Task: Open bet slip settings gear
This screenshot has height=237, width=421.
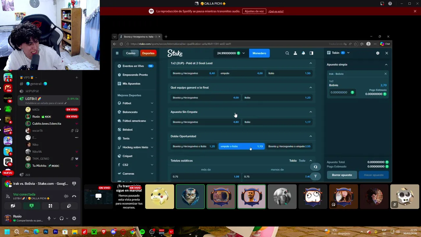Action: click(x=378, y=53)
